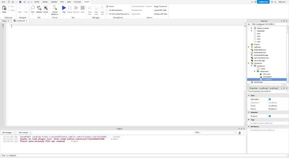Select the Never debug errors radio button
The width and height of the screenshot is (289, 162).
(x=107, y=6)
